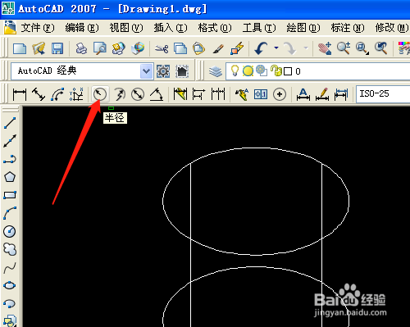
Task: Click the Quick Leader tool
Action: click(242, 94)
